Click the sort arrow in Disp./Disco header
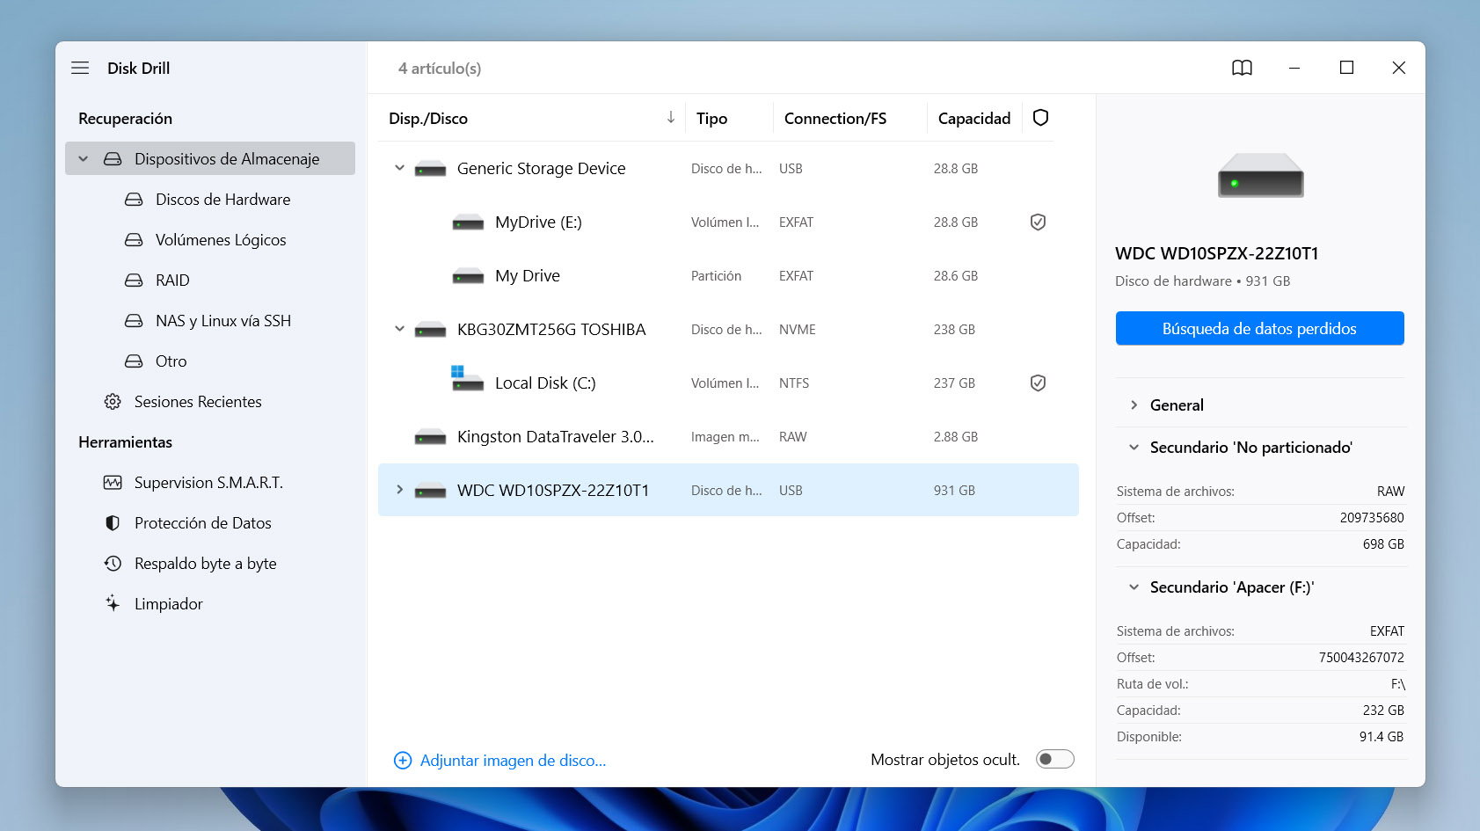Viewport: 1480px width, 831px height. click(670, 117)
